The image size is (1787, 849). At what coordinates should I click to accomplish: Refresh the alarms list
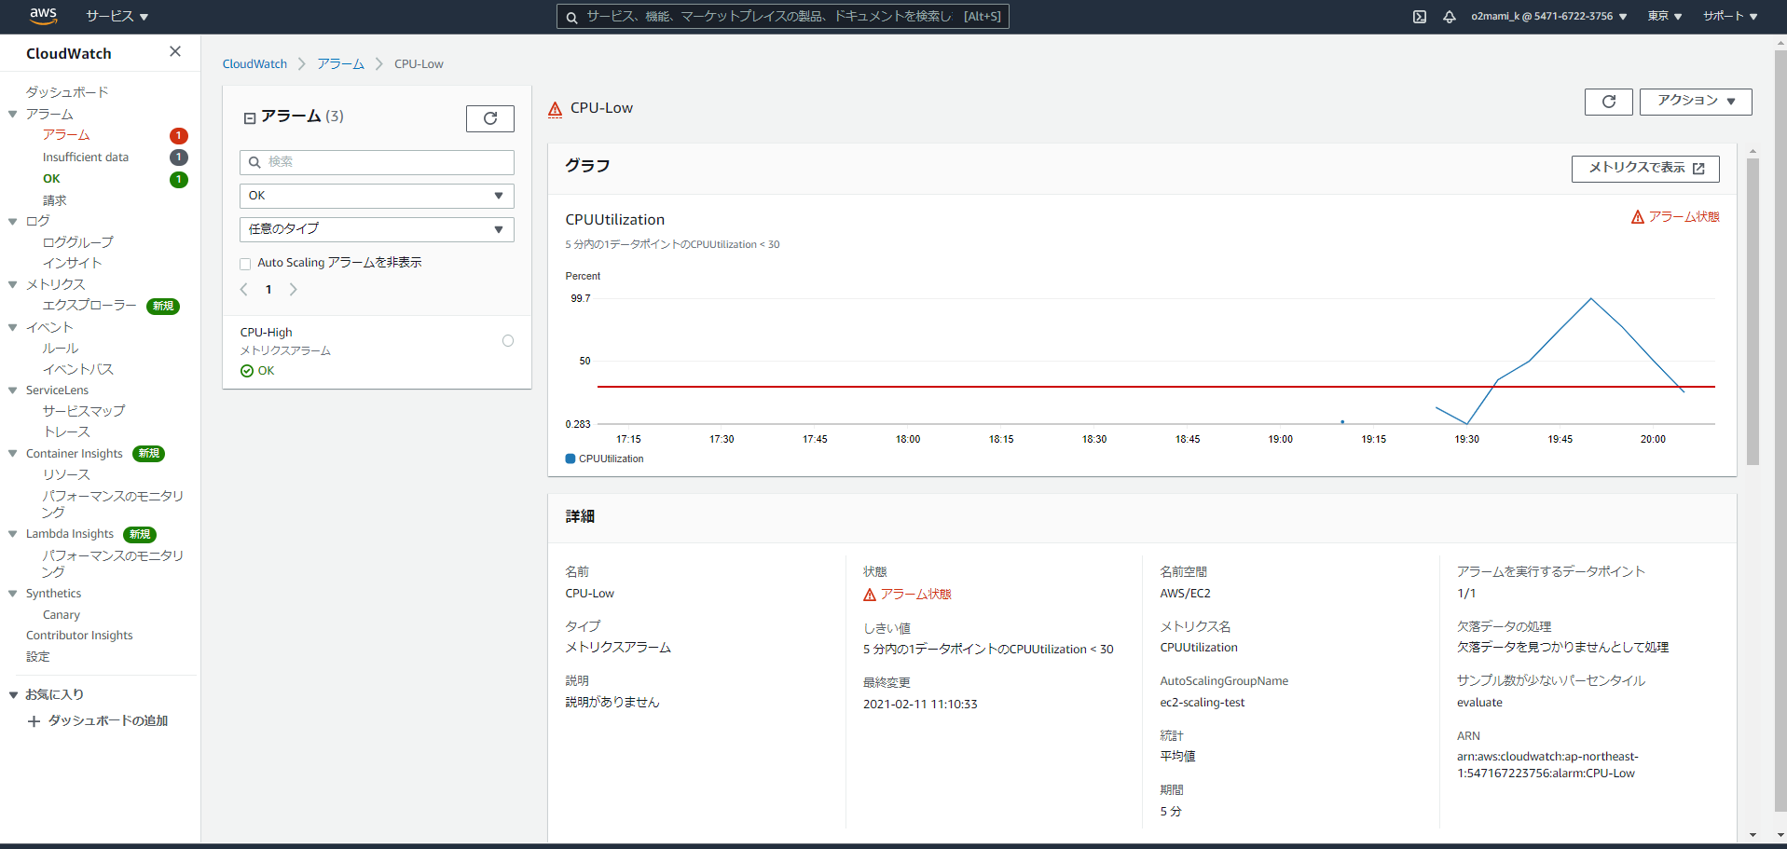click(x=490, y=118)
